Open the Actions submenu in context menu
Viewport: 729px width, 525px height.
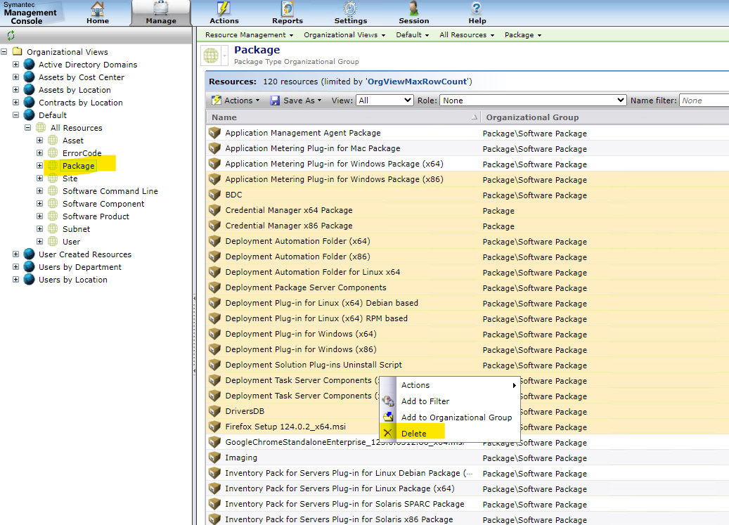(x=449, y=385)
